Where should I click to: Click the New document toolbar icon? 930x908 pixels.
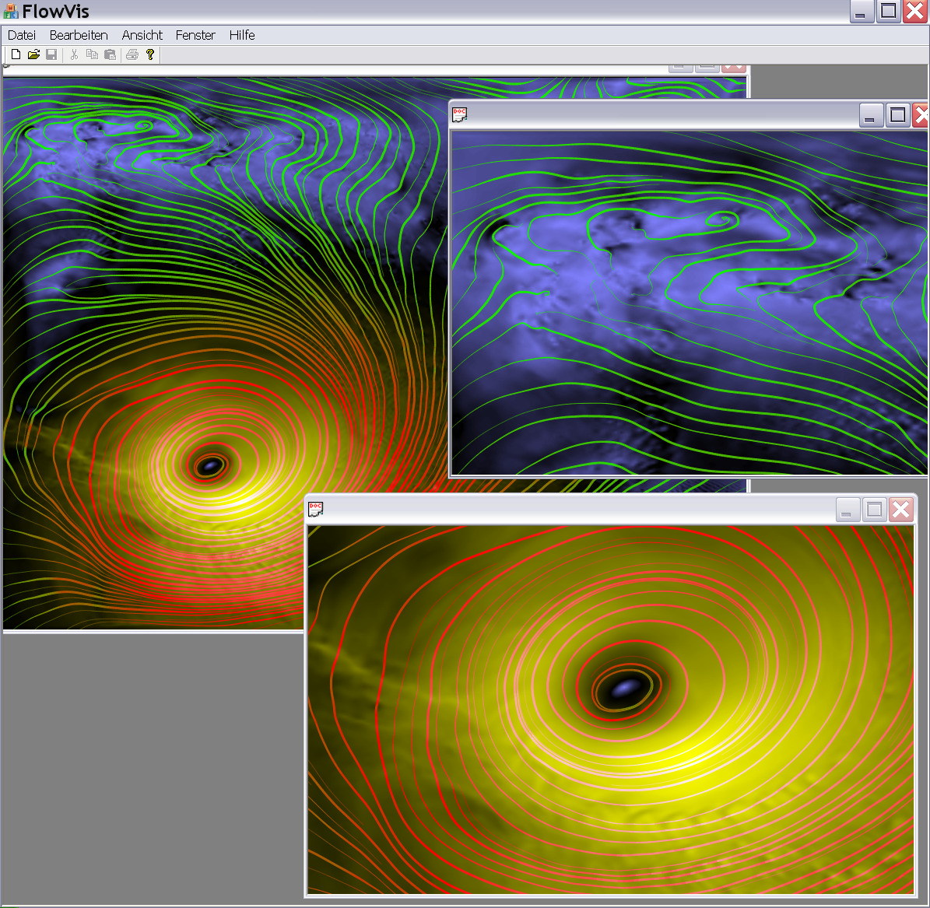pos(16,54)
